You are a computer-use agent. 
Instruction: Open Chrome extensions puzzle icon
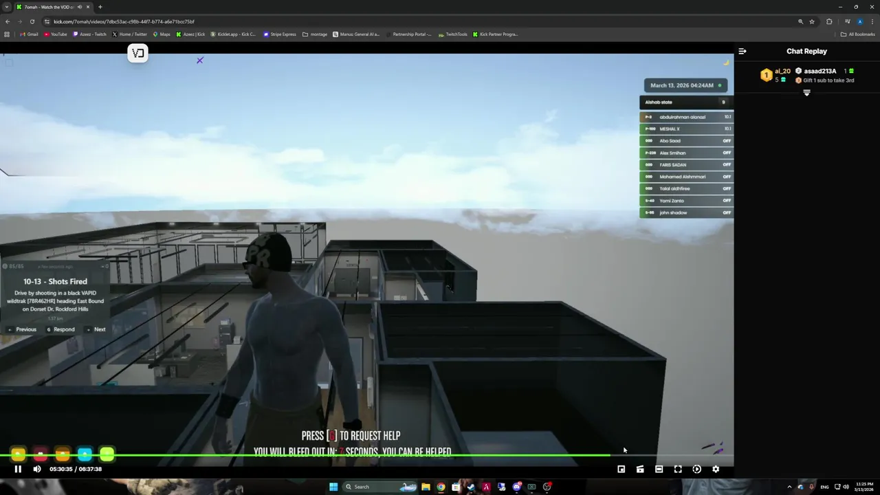point(829,21)
